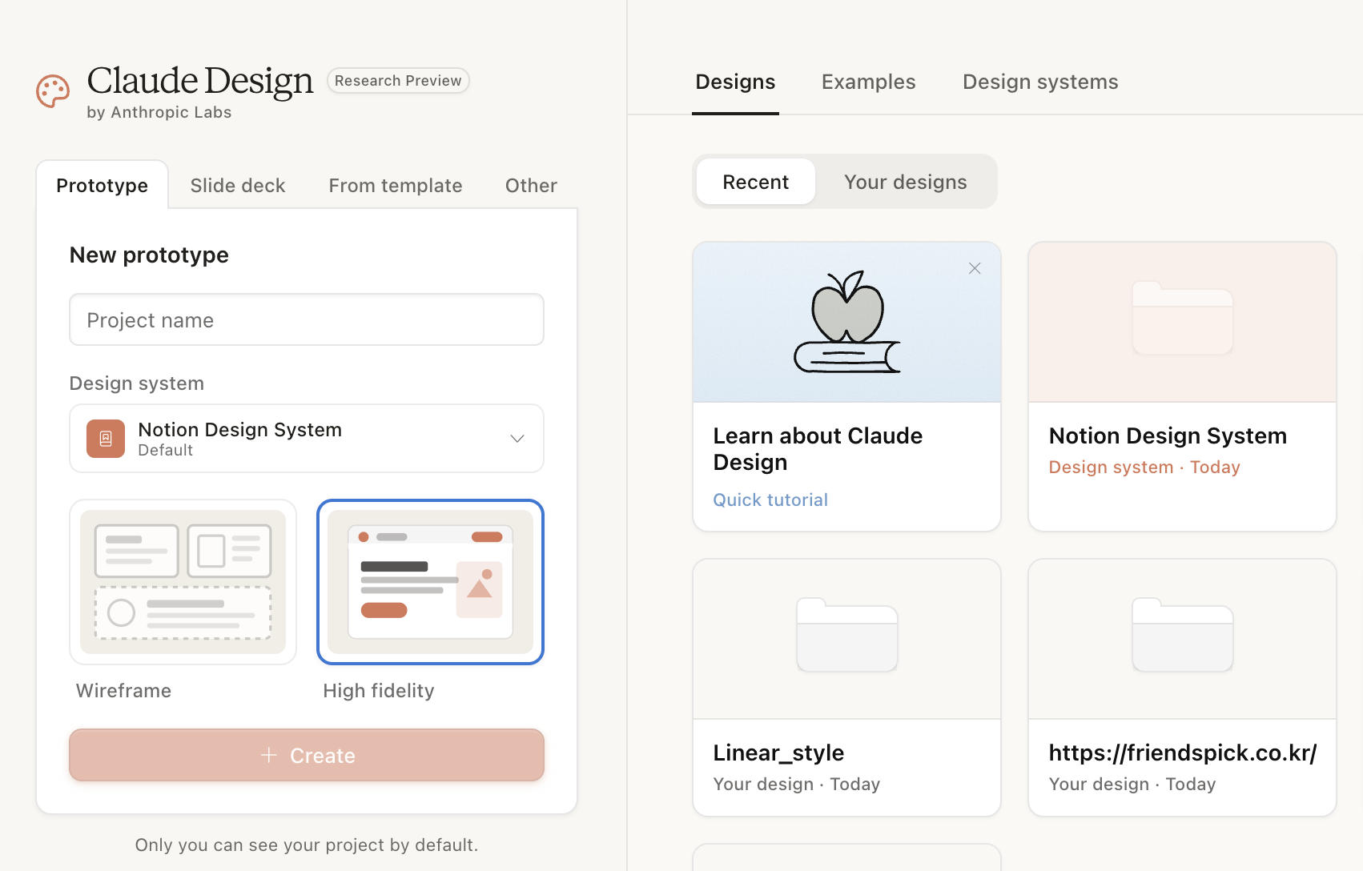Image resolution: width=1363 pixels, height=871 pixels.
Task: Toggle the Recent filter
Action: click(756, 182)
